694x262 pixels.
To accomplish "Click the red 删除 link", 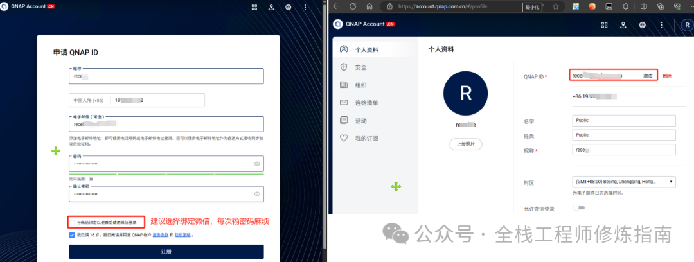I will pos(666,76).
